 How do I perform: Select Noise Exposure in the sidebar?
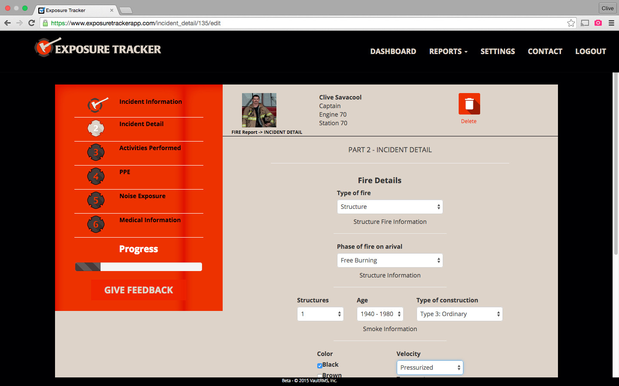[142, 196]
